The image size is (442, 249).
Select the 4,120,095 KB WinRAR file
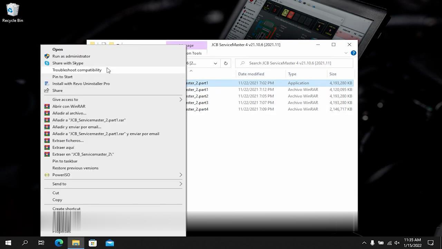coord(269,90)
